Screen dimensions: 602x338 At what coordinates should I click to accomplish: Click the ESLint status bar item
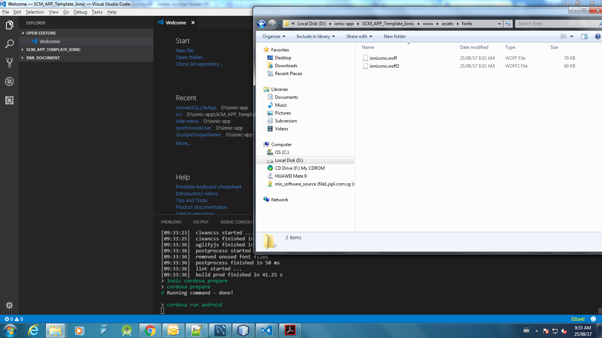(x=578, y=319)
